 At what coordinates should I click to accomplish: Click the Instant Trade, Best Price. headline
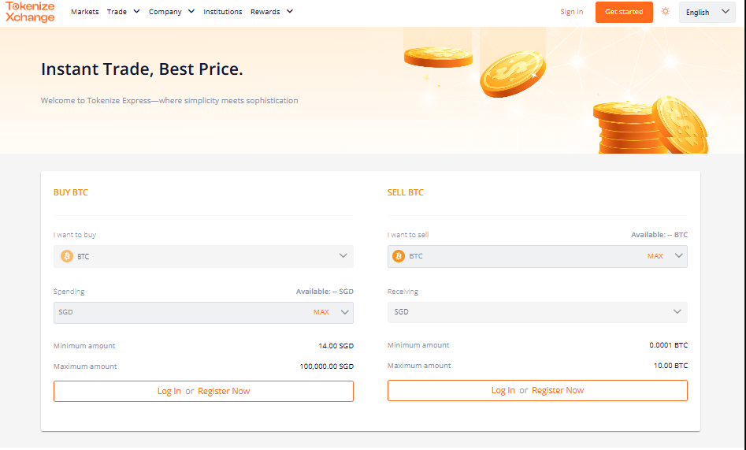pos(142,69)
